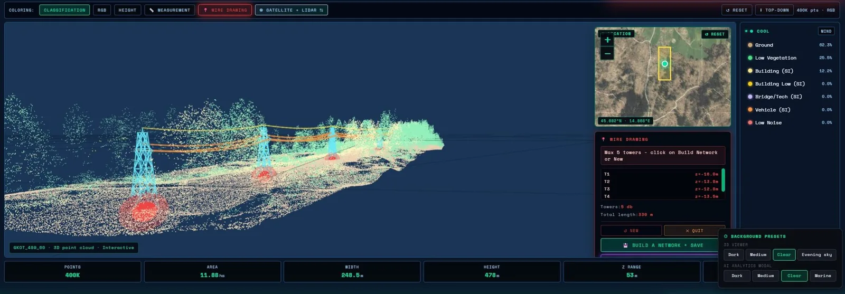
Task: Click the MIND button in legend panel
Action: coord(826,31)
